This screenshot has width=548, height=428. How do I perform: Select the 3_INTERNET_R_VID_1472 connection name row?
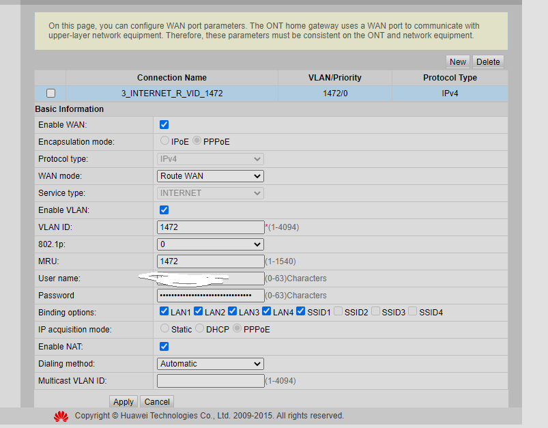click(x=172, y=94)
